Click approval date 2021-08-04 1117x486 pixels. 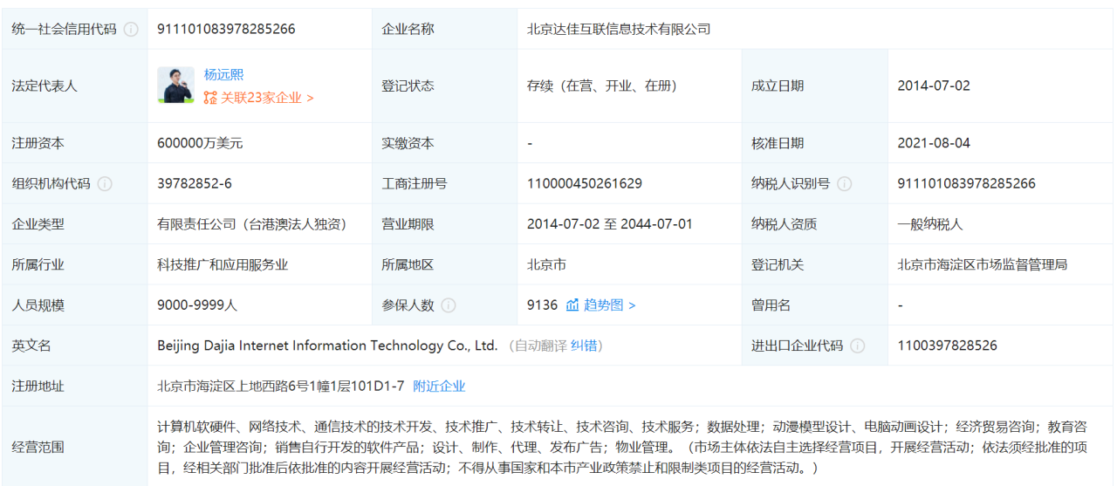(x=934, y=143)
